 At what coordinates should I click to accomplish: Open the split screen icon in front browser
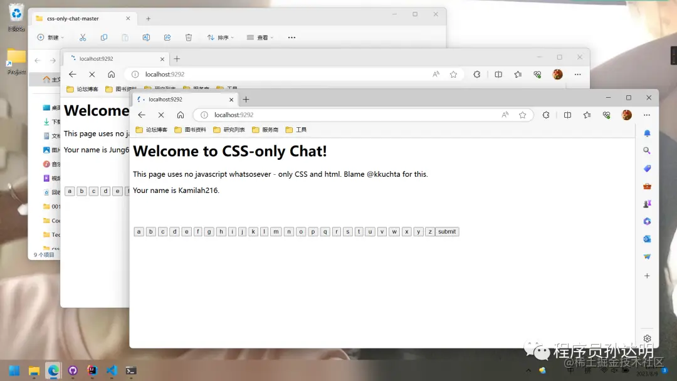[567, 115]
